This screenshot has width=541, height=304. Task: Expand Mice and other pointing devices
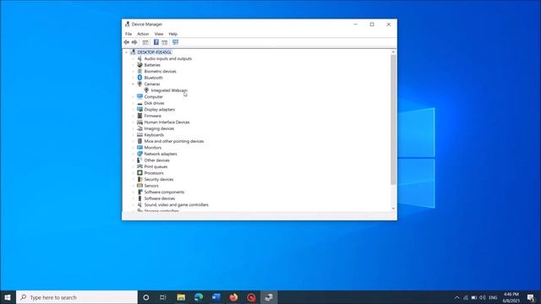tap(134, 141)
